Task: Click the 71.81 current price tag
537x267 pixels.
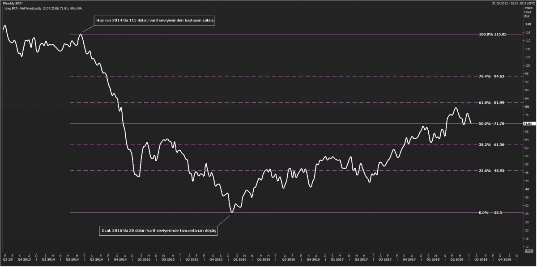Action: [527, 123]
